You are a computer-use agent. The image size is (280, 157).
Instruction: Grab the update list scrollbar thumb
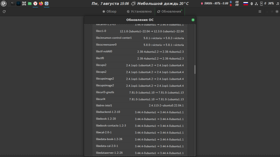pyautogui.click(x=195, y=70)
